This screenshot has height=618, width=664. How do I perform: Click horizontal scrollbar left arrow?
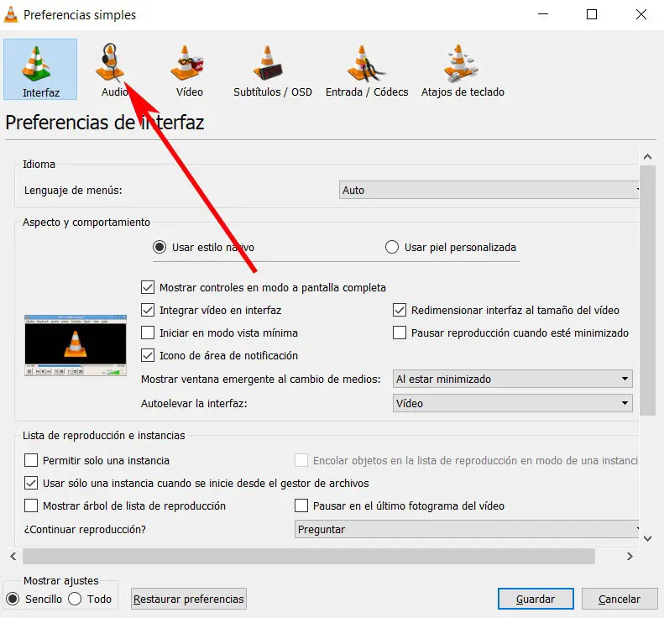[13, 556]
